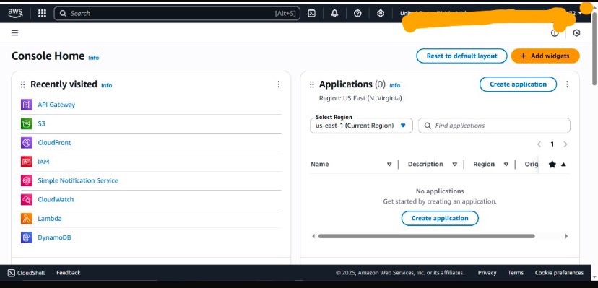Click the Lambda service icon
This screenshot has height=288, width=598.
[x=26, y=219]
